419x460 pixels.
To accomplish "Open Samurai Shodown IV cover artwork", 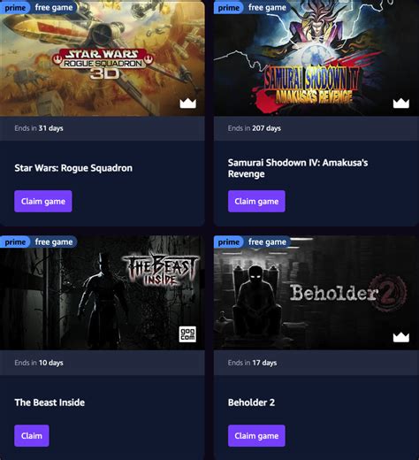I will click(x=316, y=58).
